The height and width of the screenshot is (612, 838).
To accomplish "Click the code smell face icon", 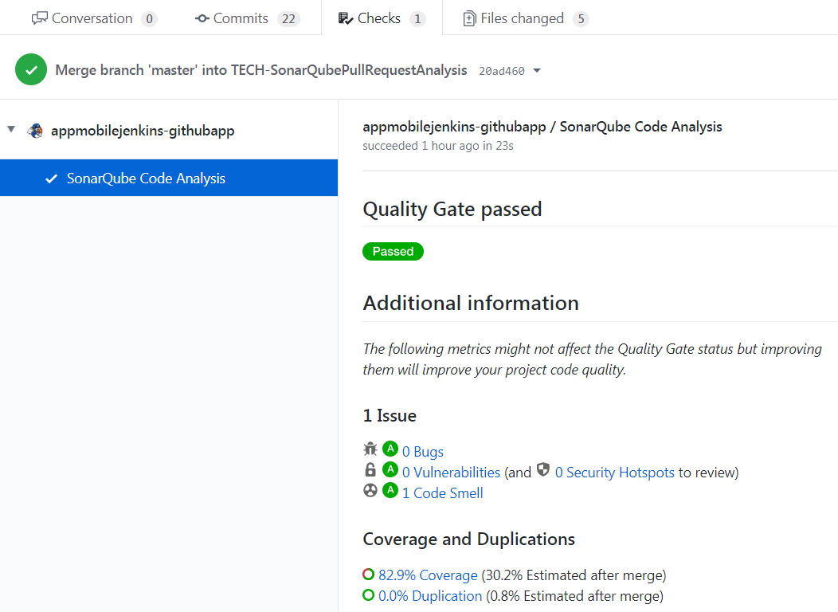I will (x=370, y=490).
